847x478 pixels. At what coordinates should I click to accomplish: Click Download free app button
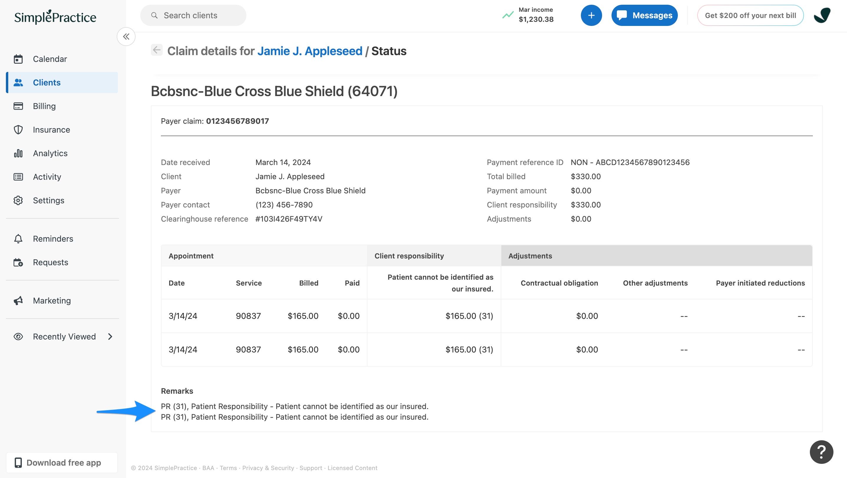[62, 463]
